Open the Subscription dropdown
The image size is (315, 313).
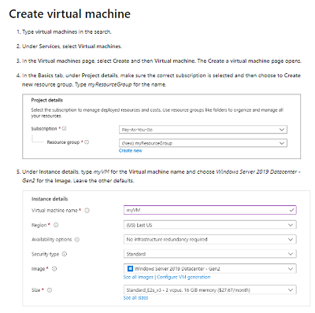(203, 130)
